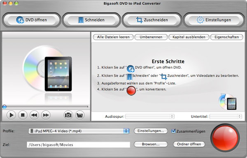This screenshot has height=158, width=247.
Task: Click the Einstellungen... button beside Profile
Action: [151, 131]
